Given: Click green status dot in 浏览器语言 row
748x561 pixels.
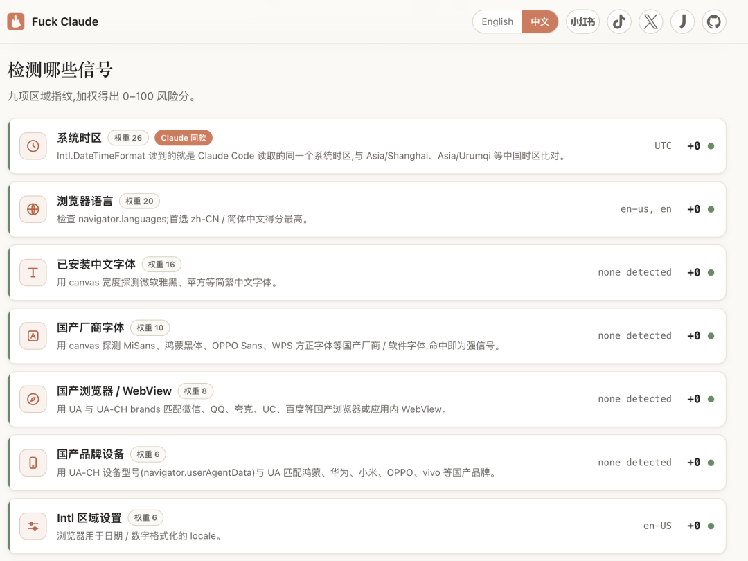Looking at the screenshot, I should 711,209.
